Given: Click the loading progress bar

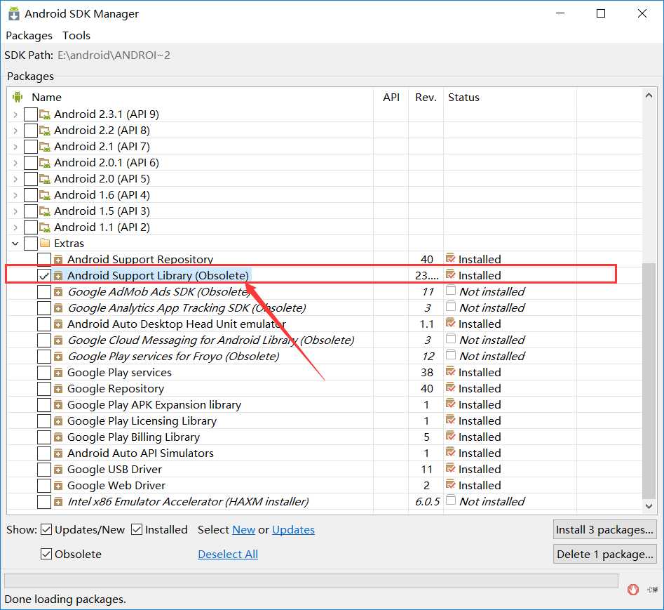Looking at the screenshot, I should tap(311, 581).
